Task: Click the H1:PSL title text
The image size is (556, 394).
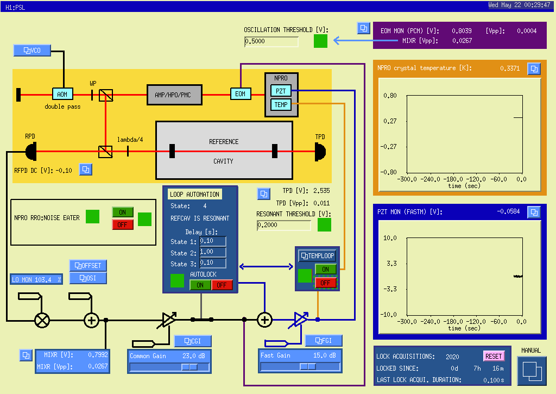Action: pyautogui.click(x=15, y=7)
